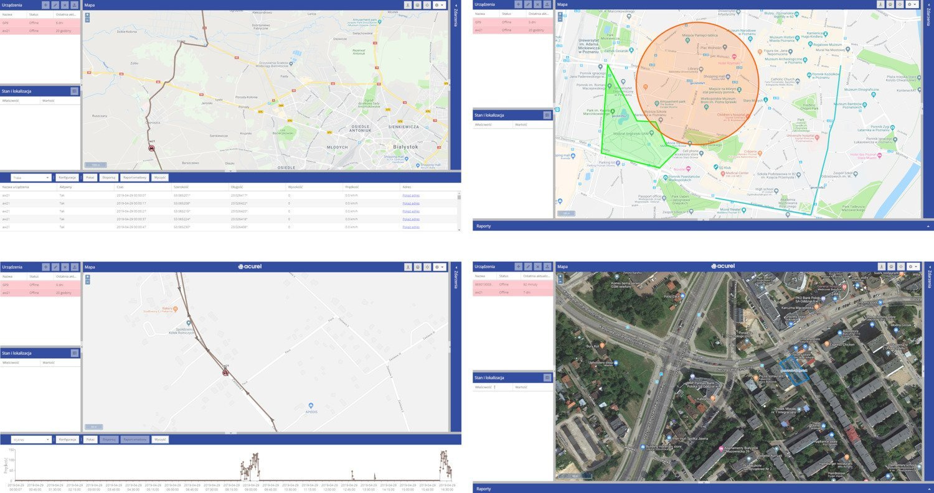934x493 pixels.
Task: Click Stan i lokalizacja panel icon, Poznań window
Action: pyautogui.click(x=547, y=115)
